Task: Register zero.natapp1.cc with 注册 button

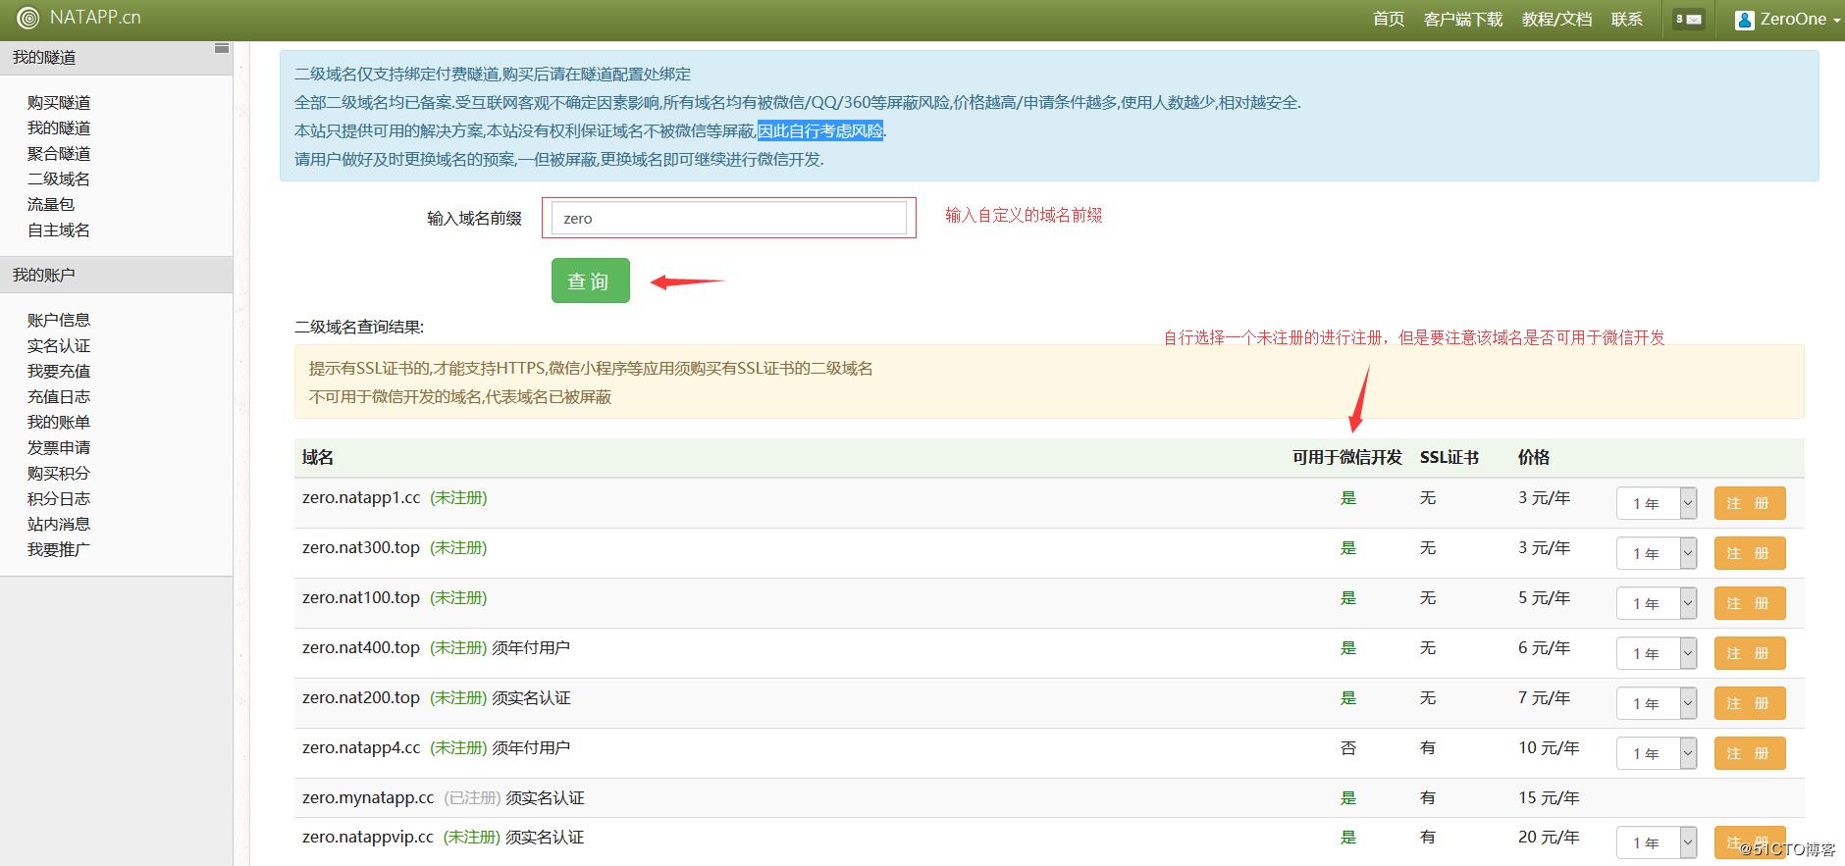Action: tap(1749, 503)
